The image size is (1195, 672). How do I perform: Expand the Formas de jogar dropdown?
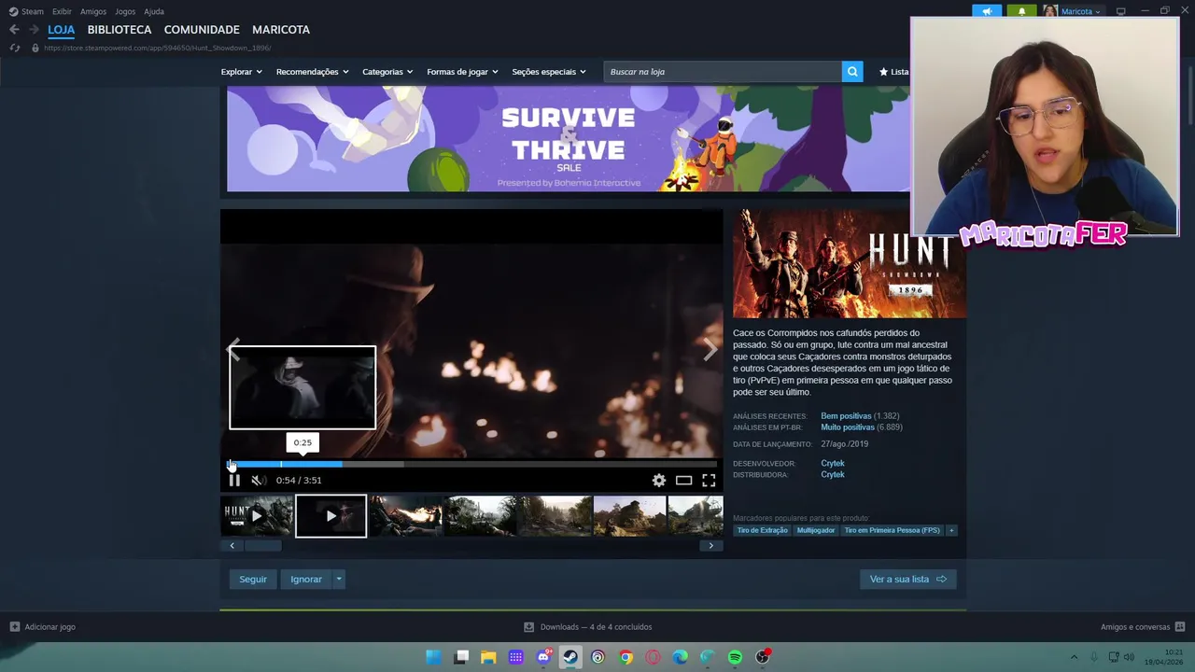tap(462, 72)
